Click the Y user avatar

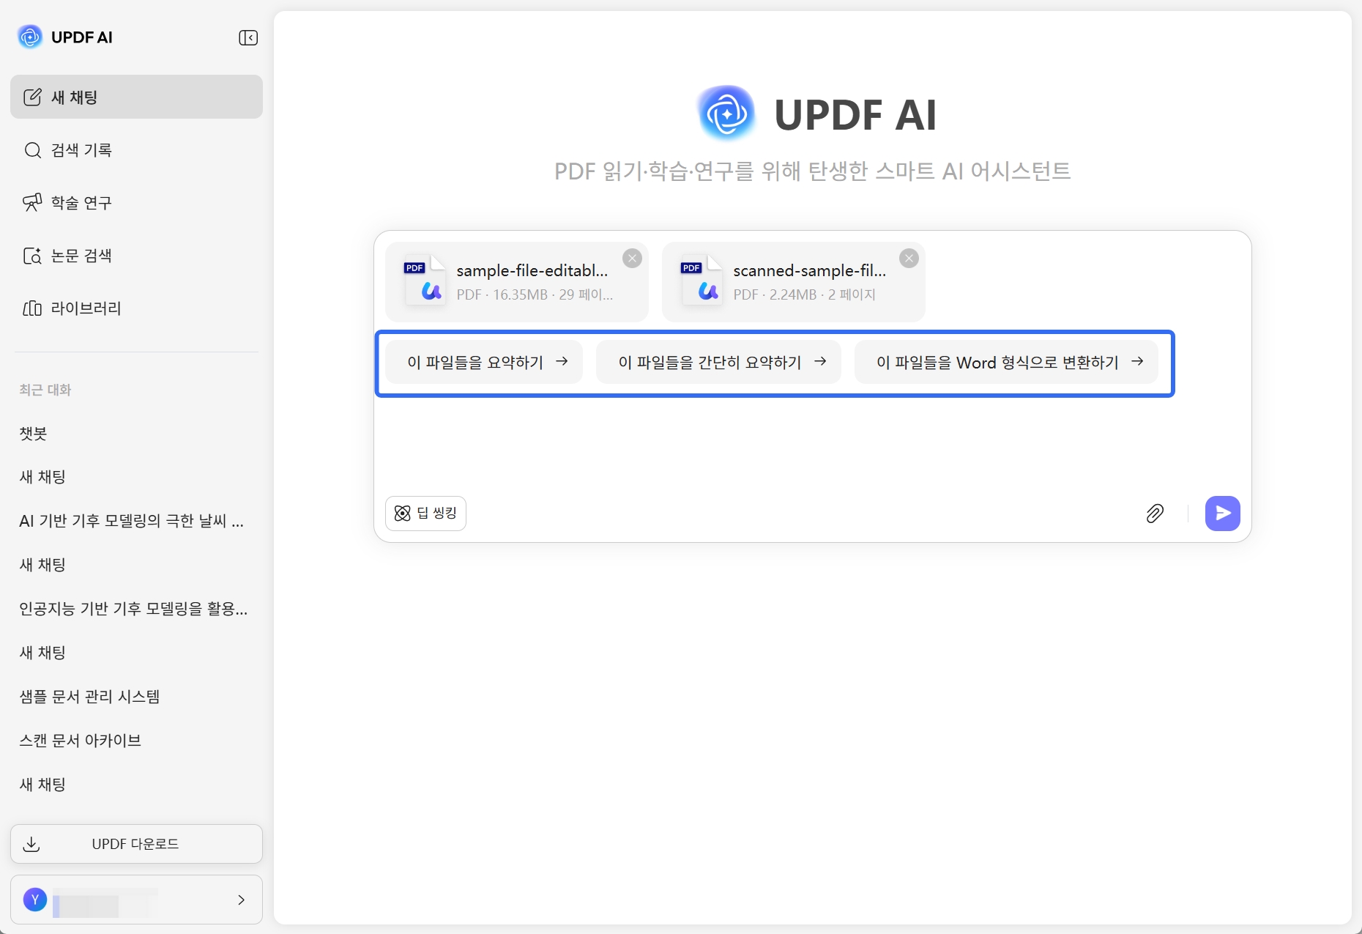click(35, 900)
